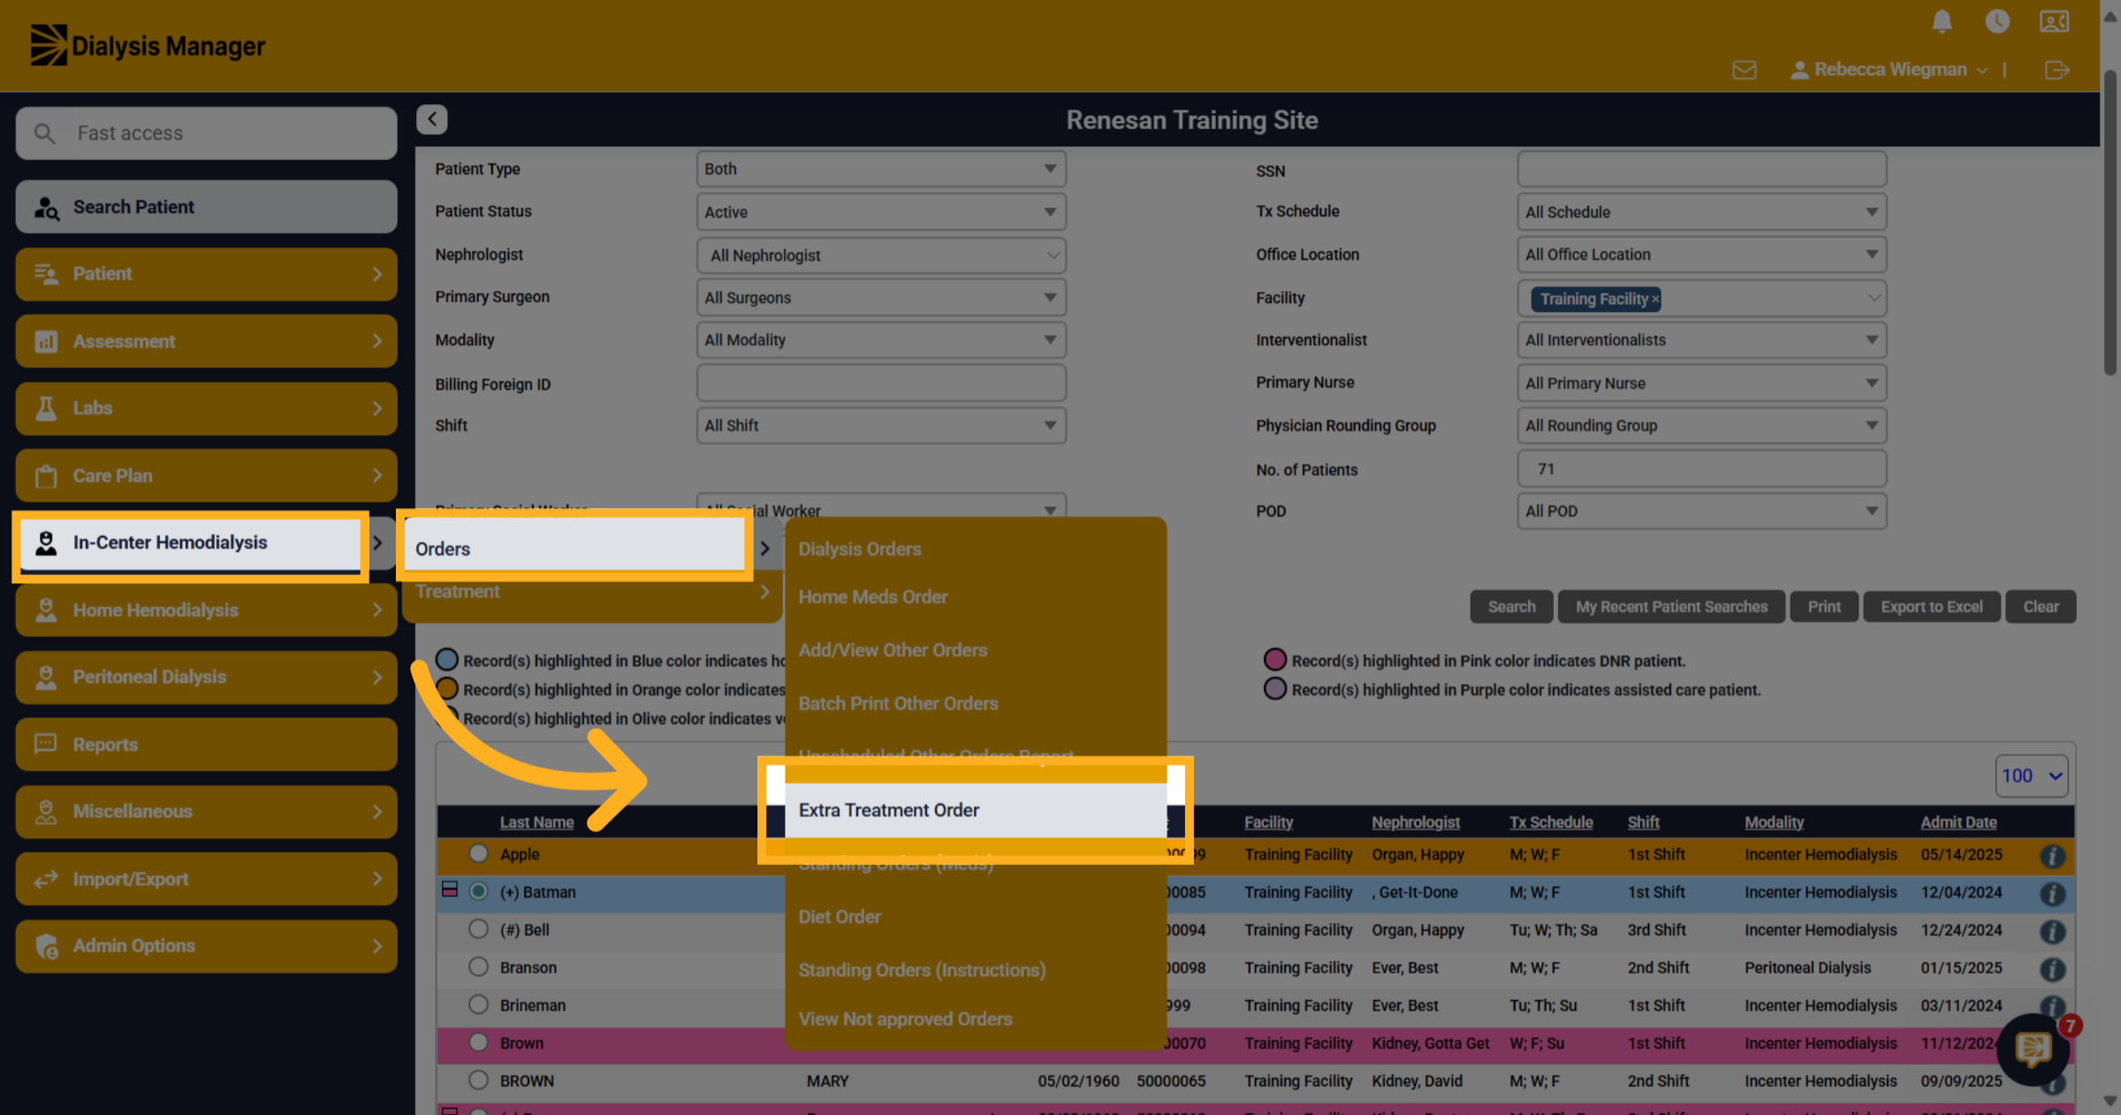Open the contact card icon in header
Screen dimensions: 2121x1115
click(x=2054, y=21)
